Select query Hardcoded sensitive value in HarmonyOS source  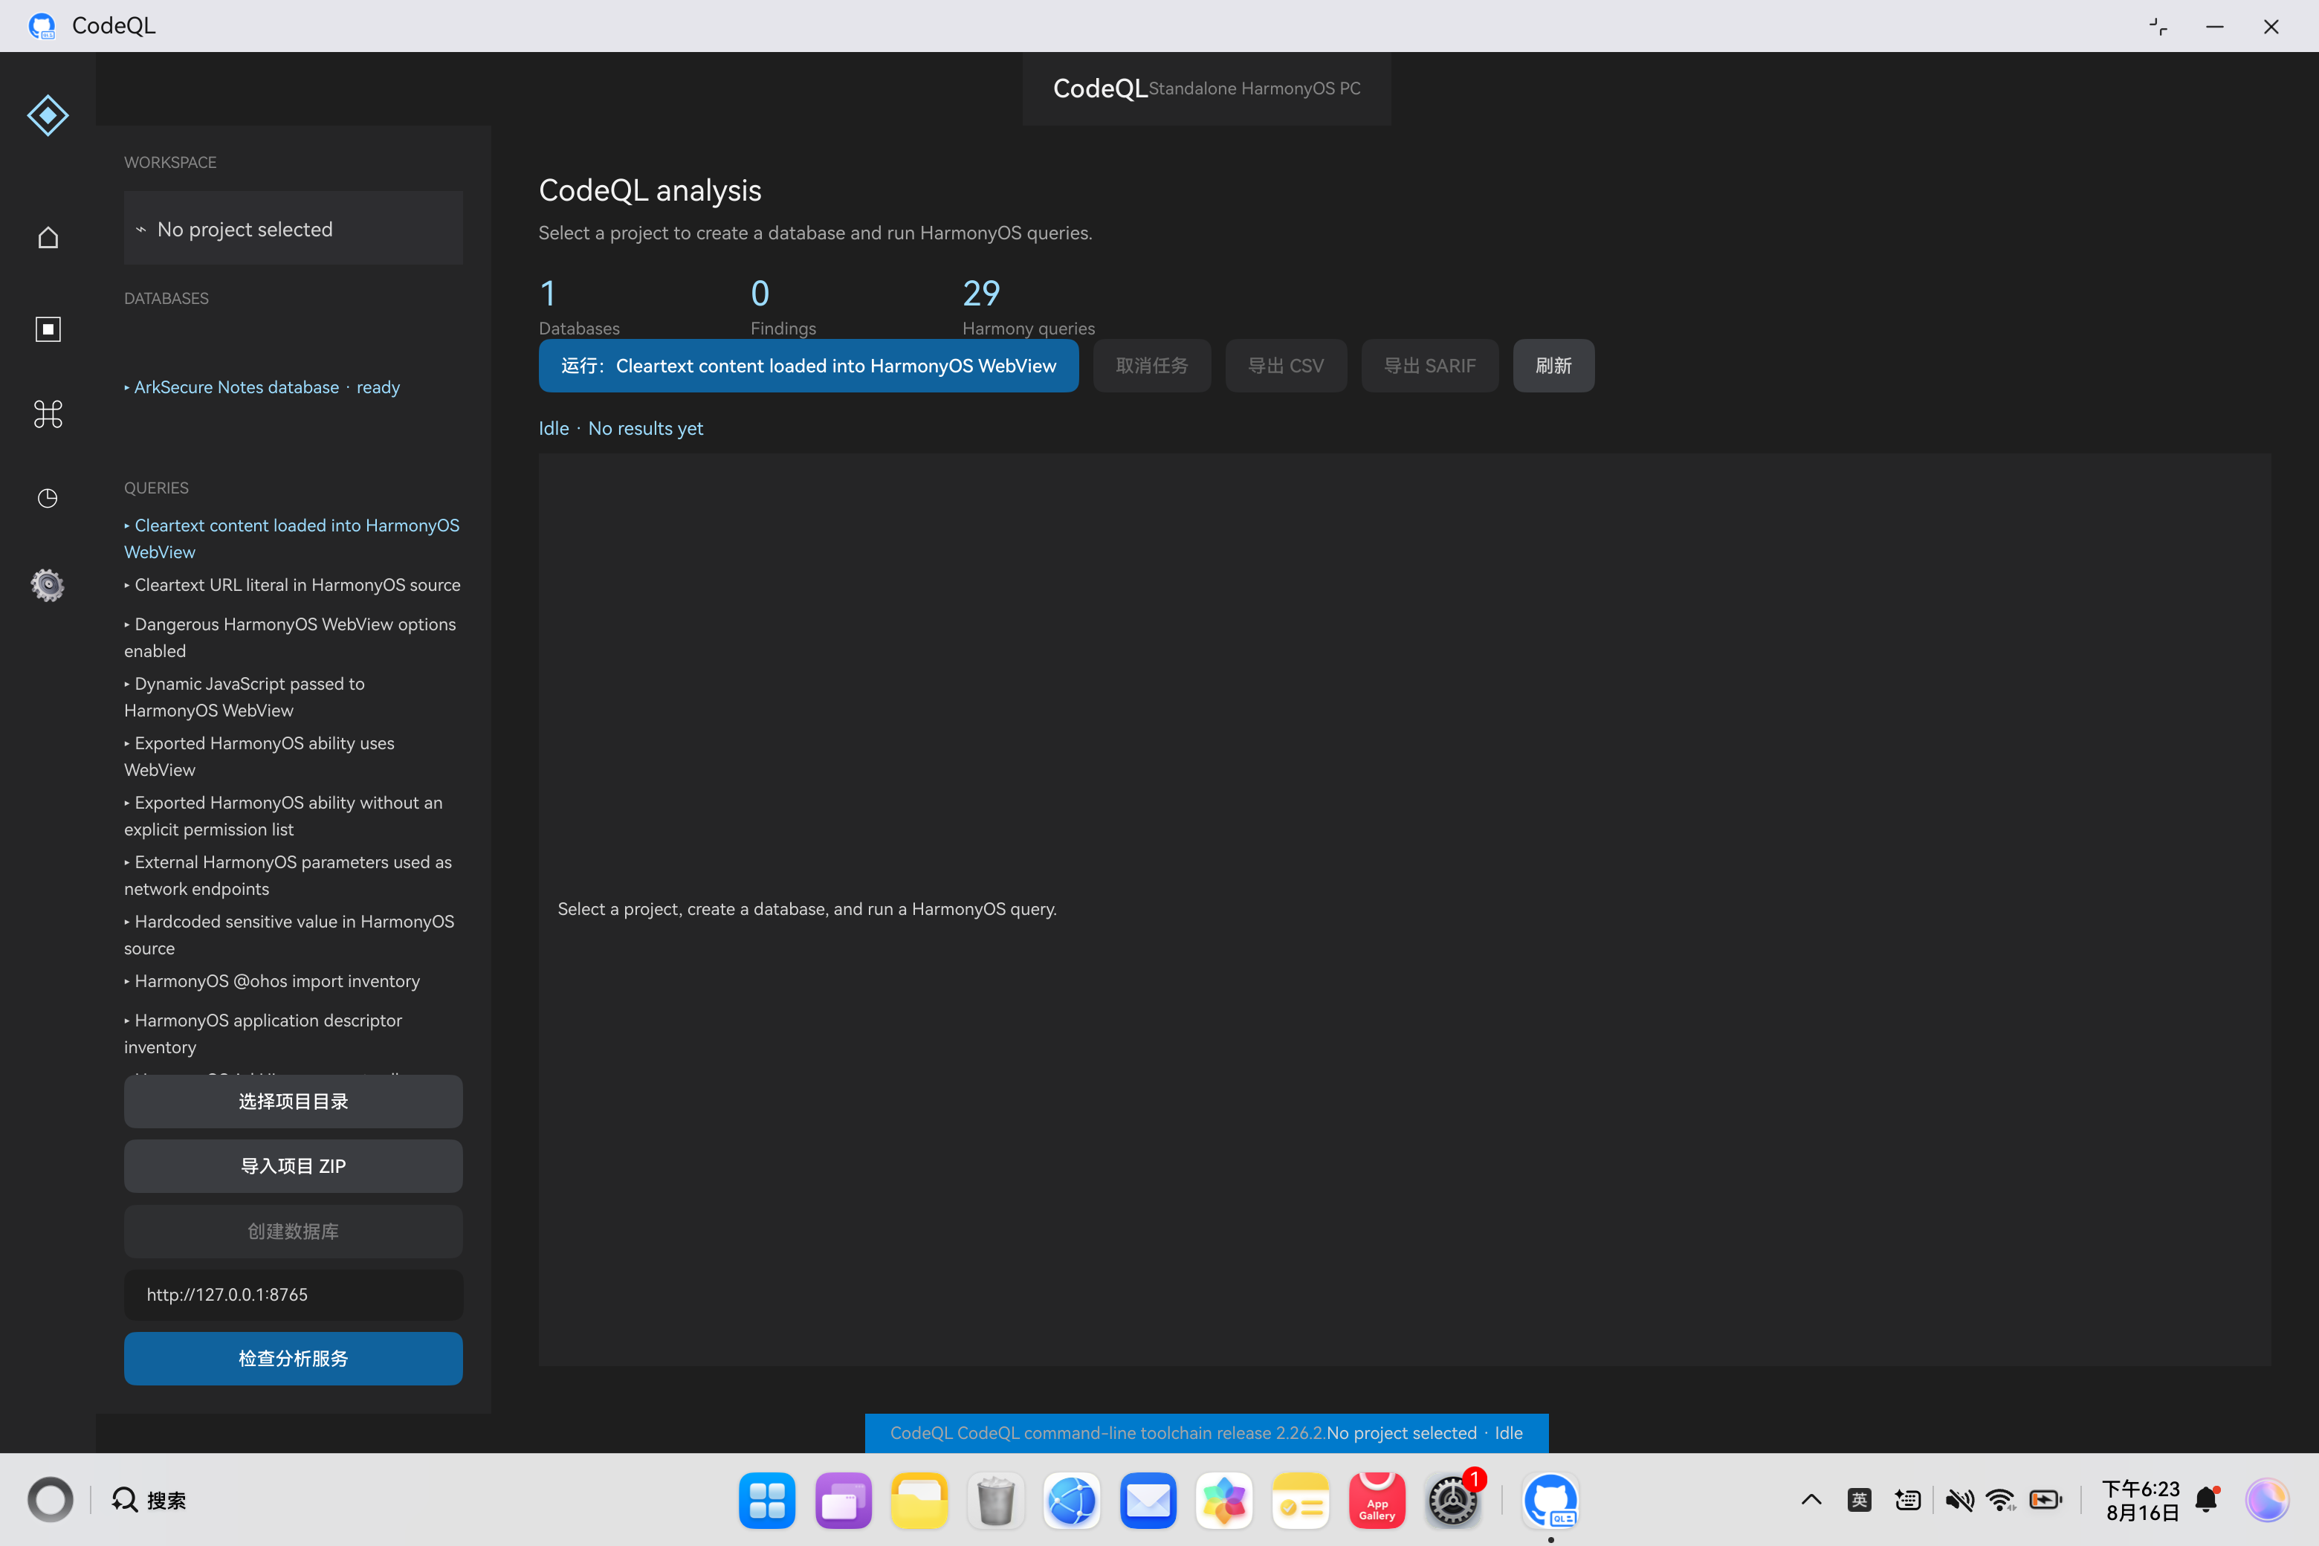click(293, 935)
